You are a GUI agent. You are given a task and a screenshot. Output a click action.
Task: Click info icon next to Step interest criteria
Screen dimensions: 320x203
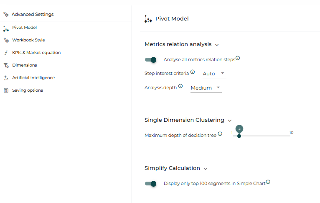[x=193, y=72]
